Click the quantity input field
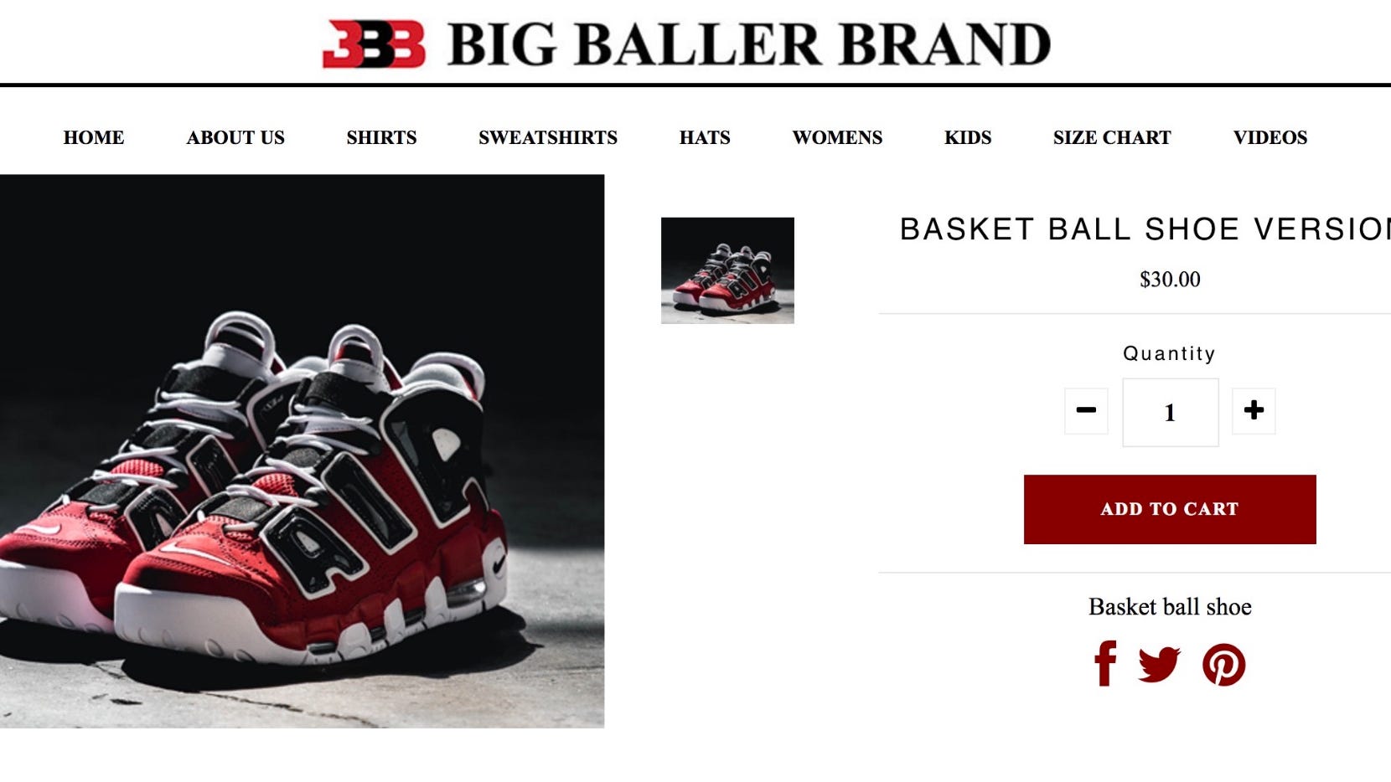Image resolution: width=1391 pixels, height=782 pixels. (x=1171, y=412)
